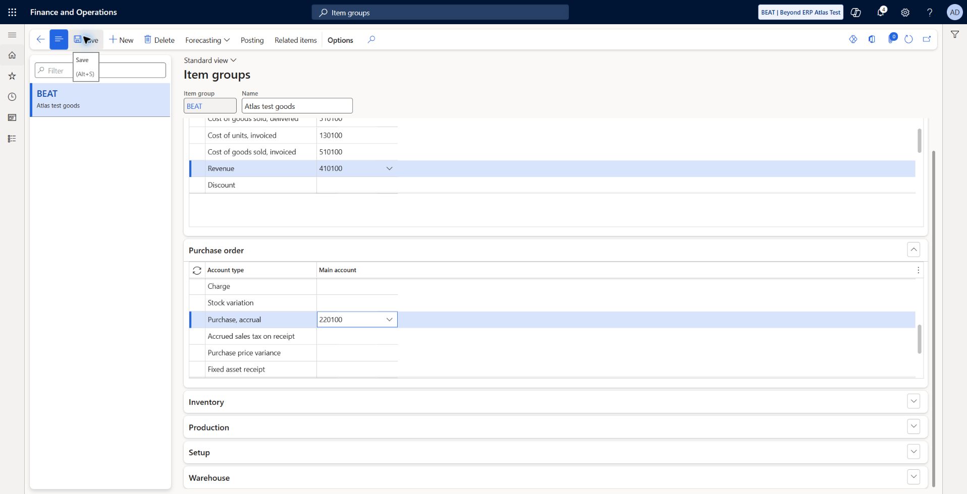
Task: Refresh Purchase order grid icon
Action: point(197,270)
